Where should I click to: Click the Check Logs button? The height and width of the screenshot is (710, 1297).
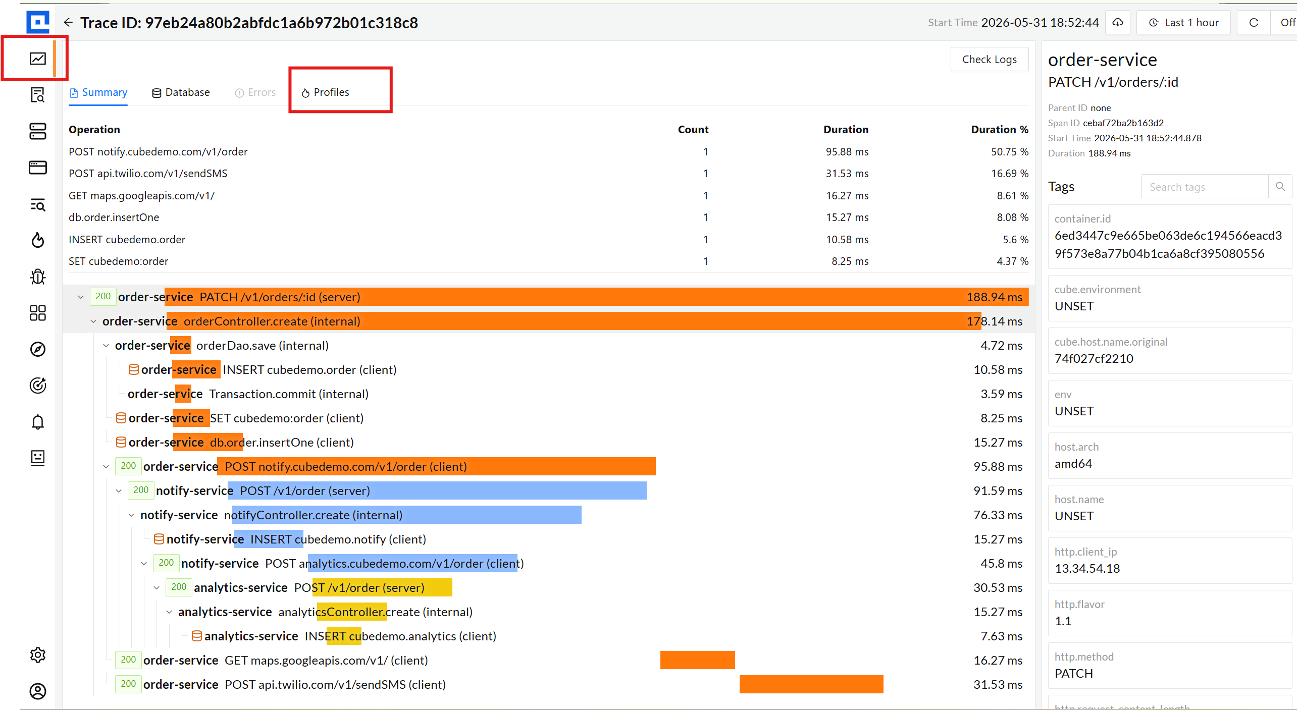pyautogui.click(x=989, y=60)
